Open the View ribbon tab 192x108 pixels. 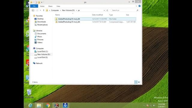[58, 6]
